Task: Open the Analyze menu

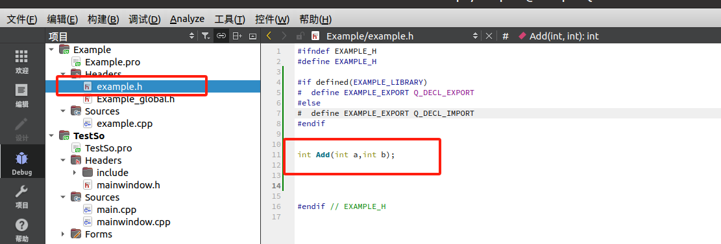Action: click(x=187, y=19)
